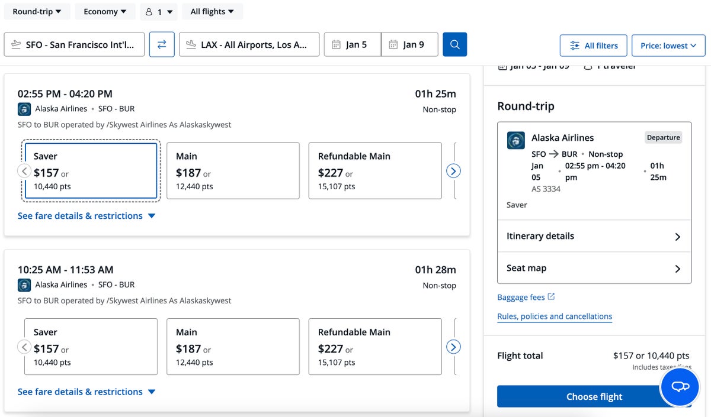This screenshot has height=417, width=711.
Task: Select Refundable Main on 02:55 PM flight
Action: 375,170
